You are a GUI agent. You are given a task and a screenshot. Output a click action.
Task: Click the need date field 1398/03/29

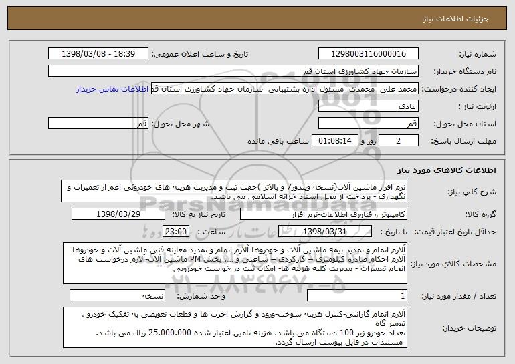coord(118,214)
